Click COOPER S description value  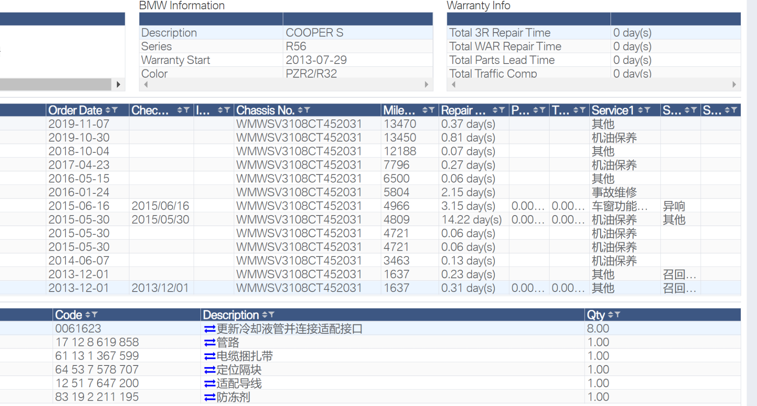315,33
